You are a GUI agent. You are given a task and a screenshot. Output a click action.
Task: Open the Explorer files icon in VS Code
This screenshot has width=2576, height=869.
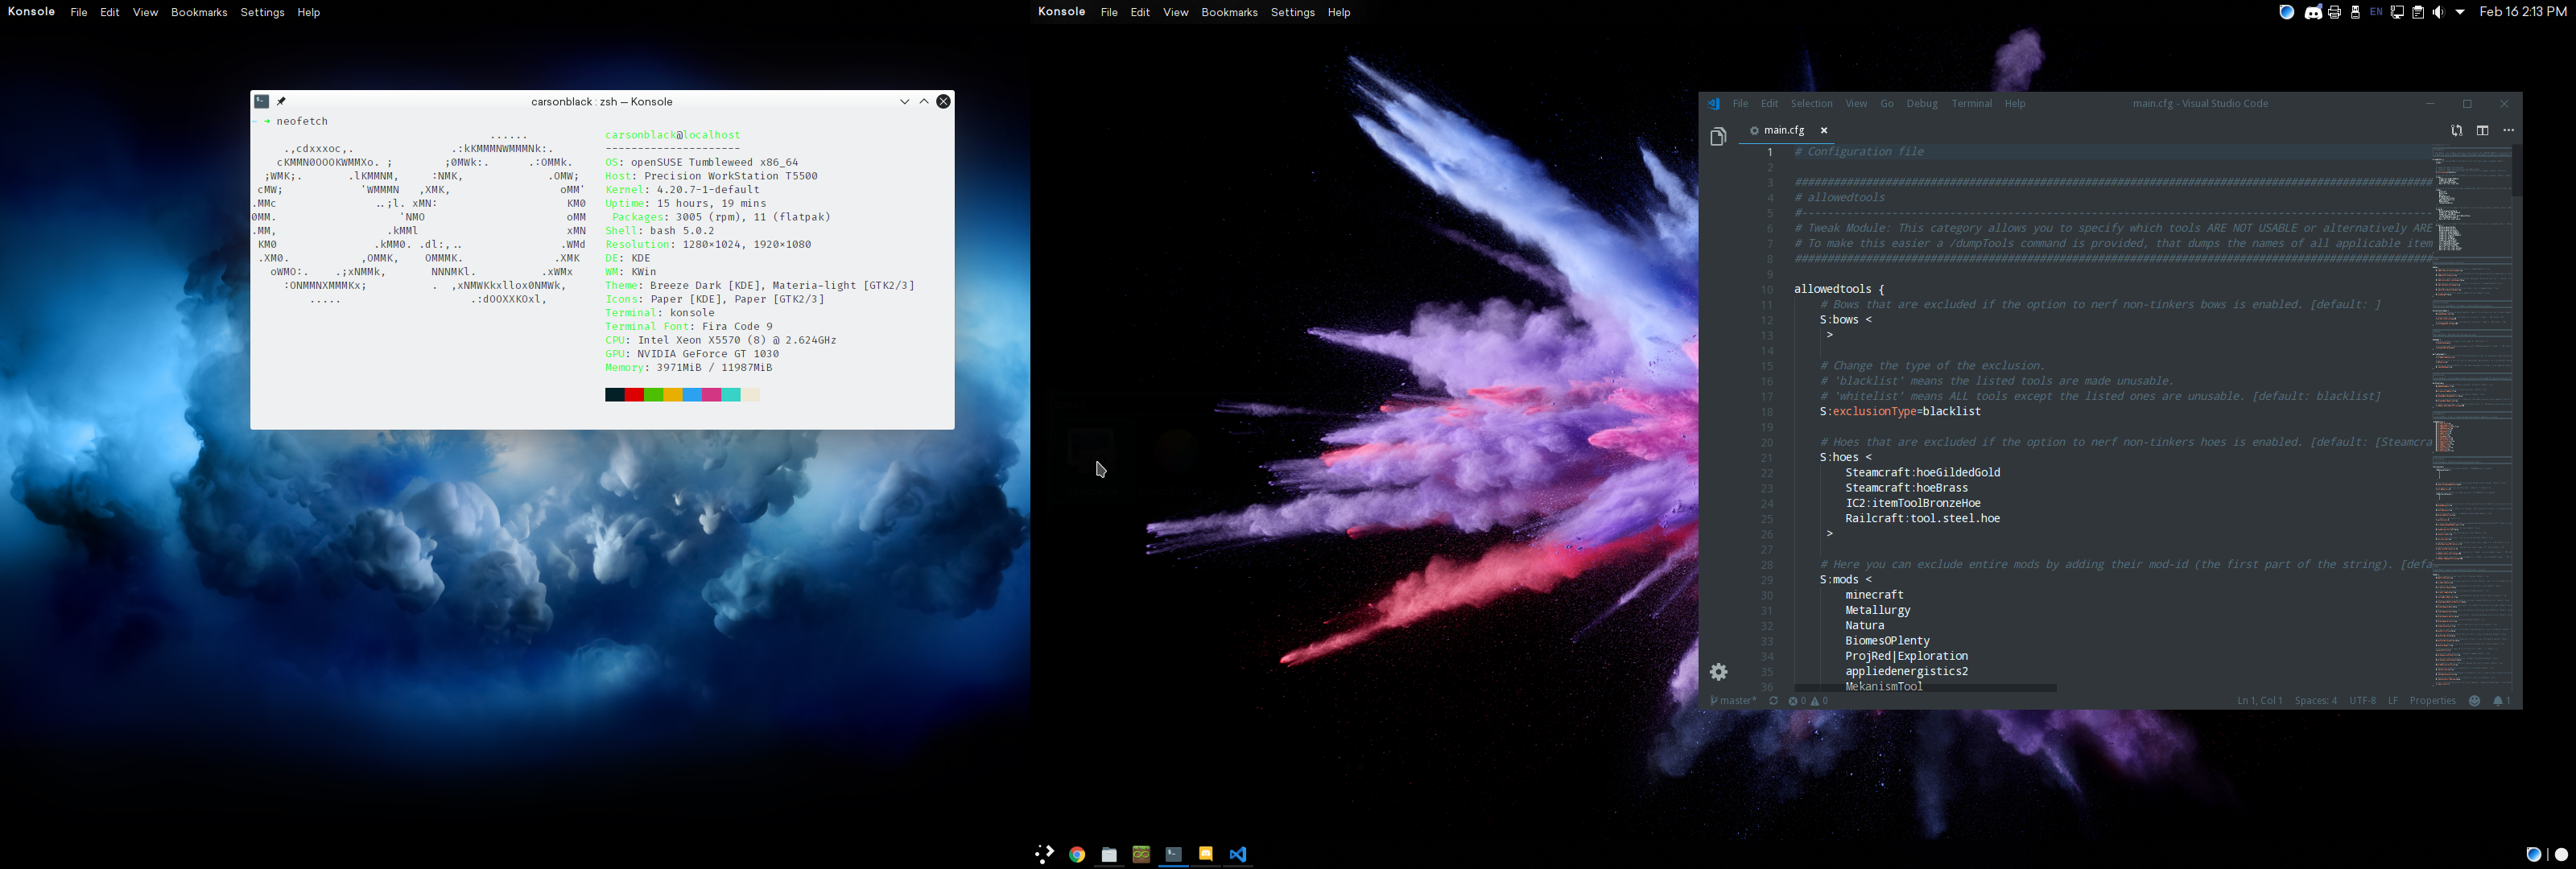click(1718, 137)
